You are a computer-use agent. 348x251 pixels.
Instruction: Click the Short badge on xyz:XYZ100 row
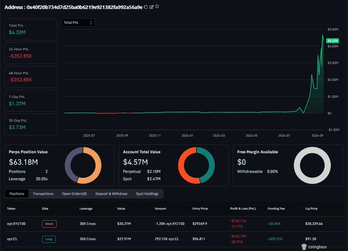pos(49,224)
